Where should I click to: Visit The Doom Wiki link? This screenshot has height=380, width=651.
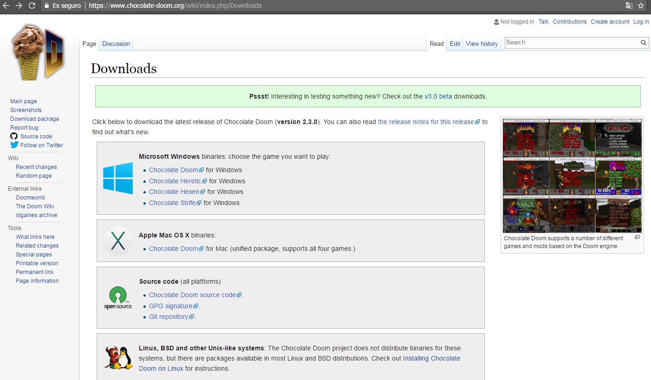[35, 206]
